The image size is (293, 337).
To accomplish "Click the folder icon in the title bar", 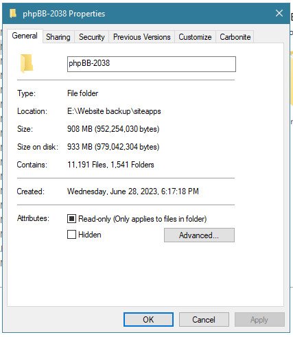I will pyautogui.click(x=13, y=13).
